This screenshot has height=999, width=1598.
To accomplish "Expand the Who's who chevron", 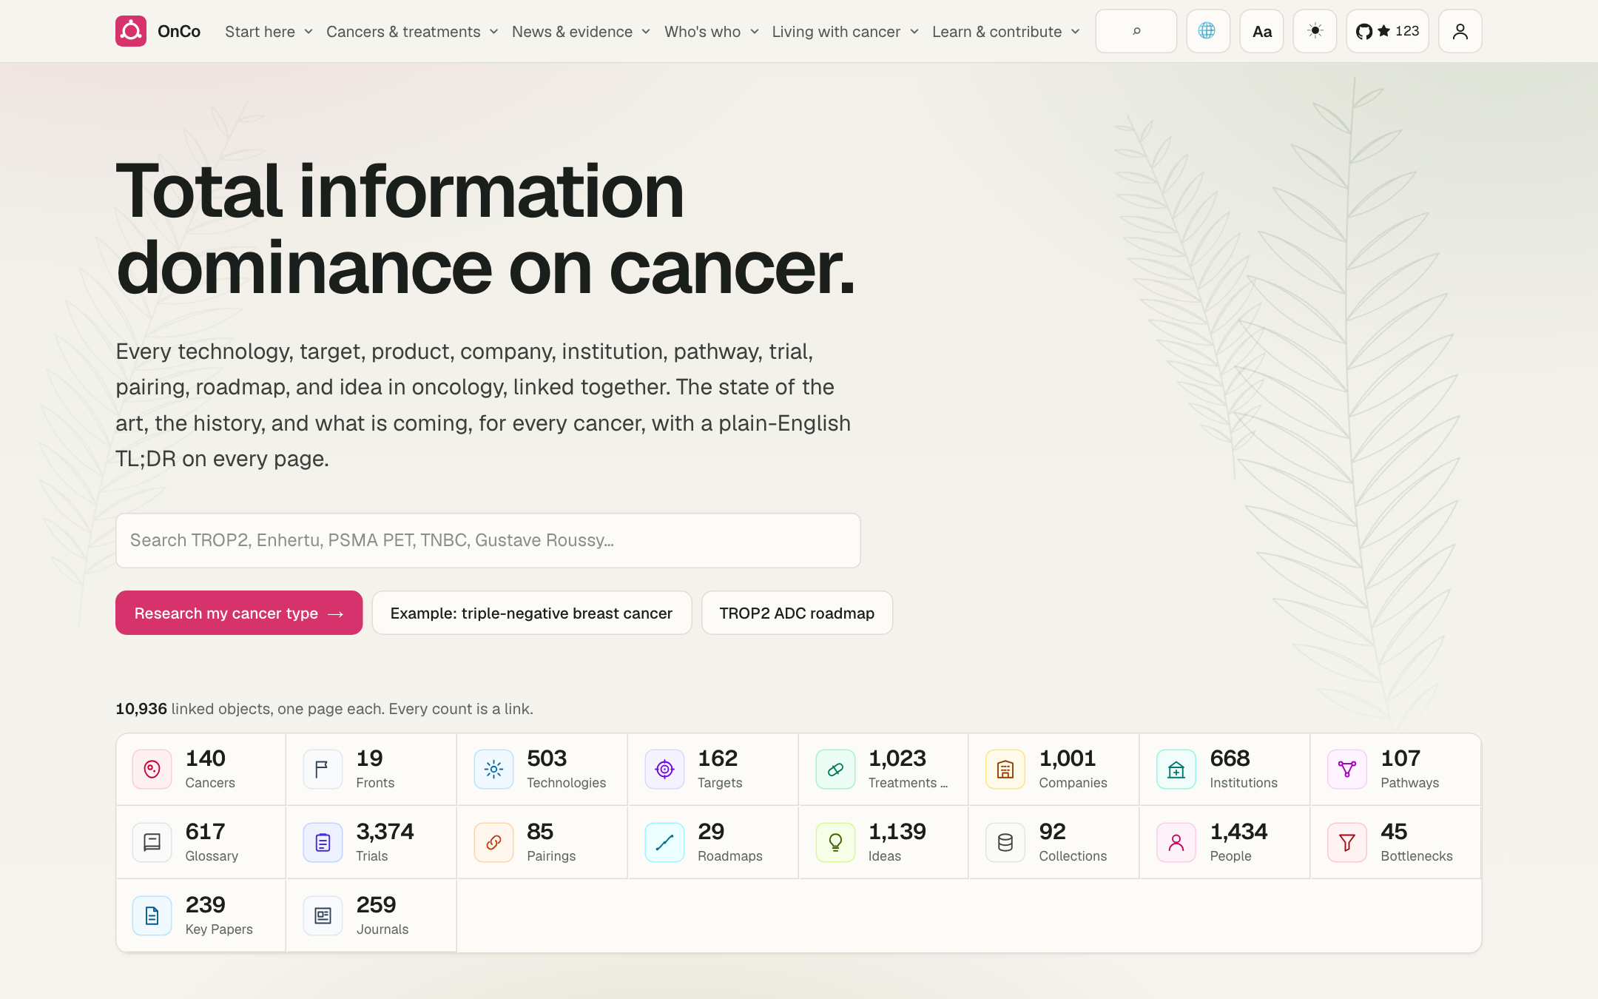I will coord(755,32).
